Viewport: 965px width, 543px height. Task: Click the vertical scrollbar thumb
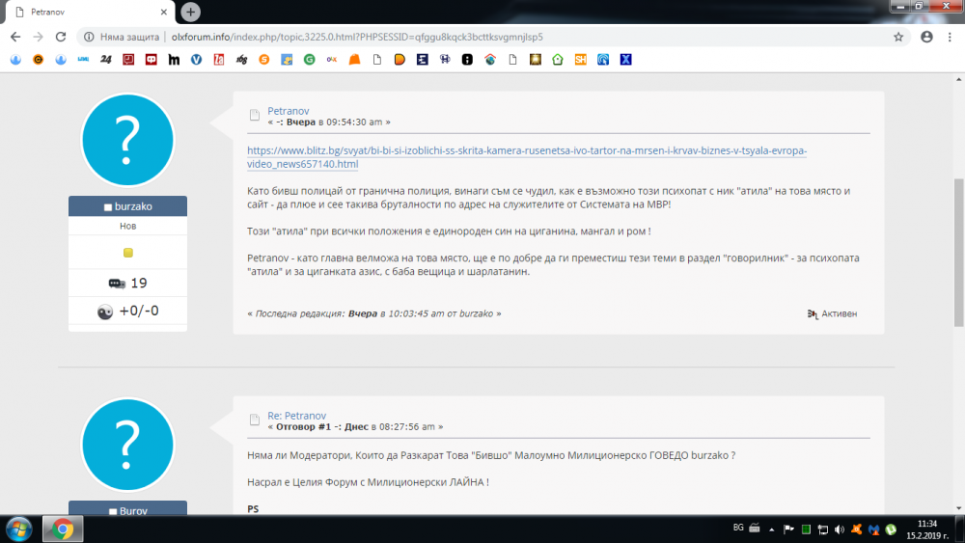959,252
